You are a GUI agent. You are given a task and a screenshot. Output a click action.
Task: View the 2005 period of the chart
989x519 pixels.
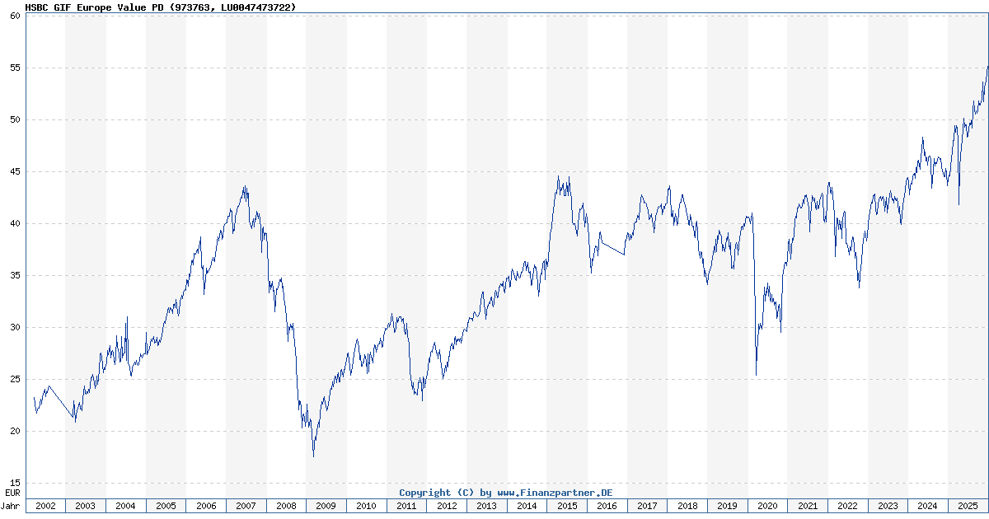pyautogui.click(x=167, y=507)
